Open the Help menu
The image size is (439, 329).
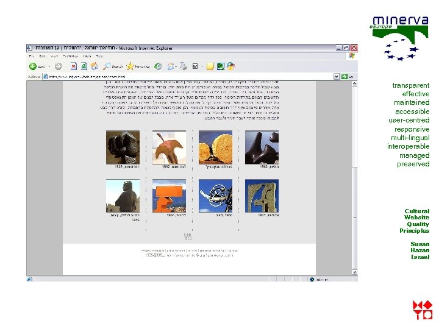coord(99,56)
